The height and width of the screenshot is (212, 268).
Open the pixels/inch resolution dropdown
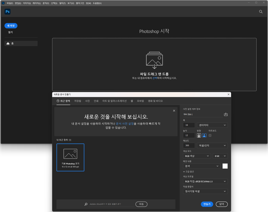coord(212,145)
